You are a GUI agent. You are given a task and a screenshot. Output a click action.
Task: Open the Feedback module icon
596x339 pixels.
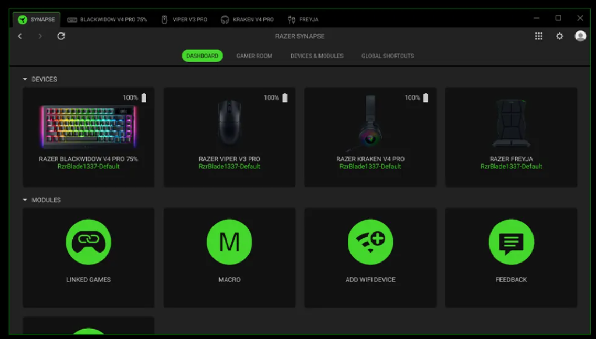pyautogui.click(x=511, y=242)
